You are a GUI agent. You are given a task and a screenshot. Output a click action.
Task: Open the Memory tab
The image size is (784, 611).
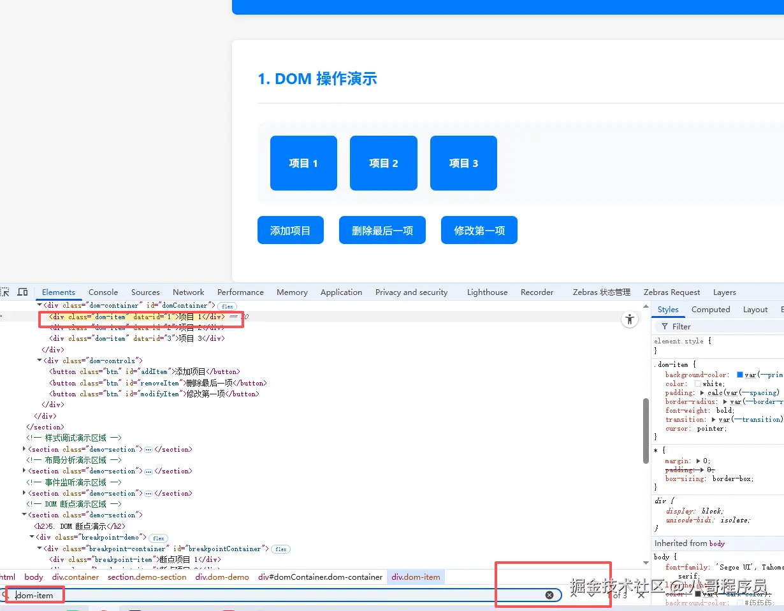click(292, 292)
